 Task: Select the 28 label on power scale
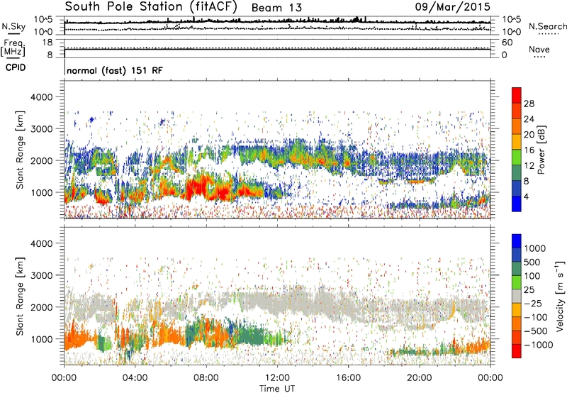coord(529,104)
